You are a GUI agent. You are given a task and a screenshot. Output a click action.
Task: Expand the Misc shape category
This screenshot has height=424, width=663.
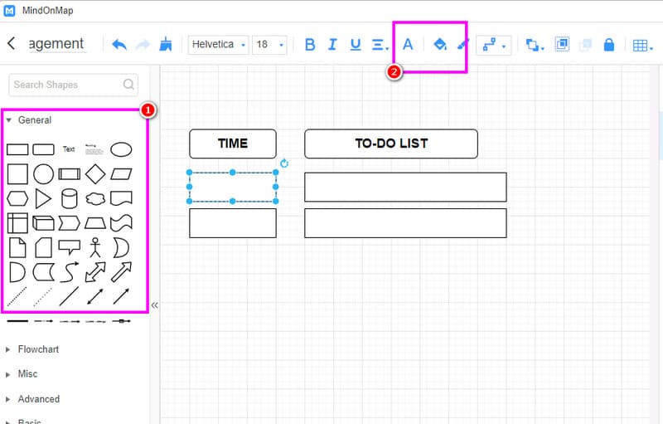point(27,374)
